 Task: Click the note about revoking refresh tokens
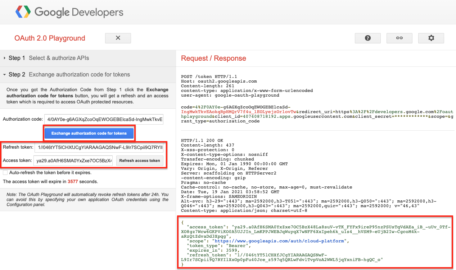(87, 200)
